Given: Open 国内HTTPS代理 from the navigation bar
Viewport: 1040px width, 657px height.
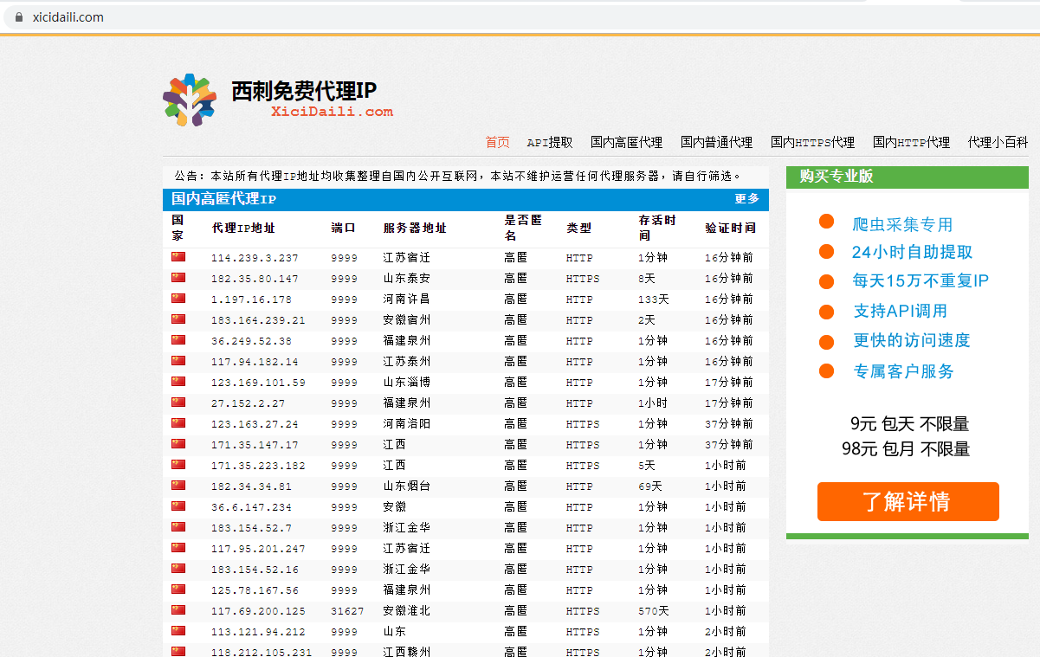Looking at the screenshot, I should [x=812, y=143].
